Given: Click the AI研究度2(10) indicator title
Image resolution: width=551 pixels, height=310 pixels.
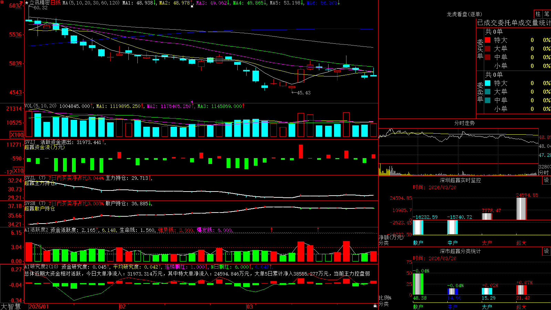Looking at the screenshot, I should pos(41,267).
